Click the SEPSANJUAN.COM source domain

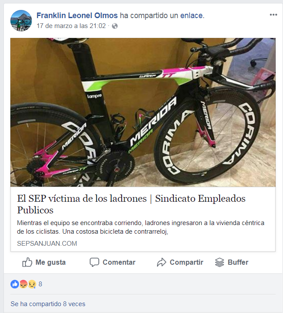tap(47, 243)
